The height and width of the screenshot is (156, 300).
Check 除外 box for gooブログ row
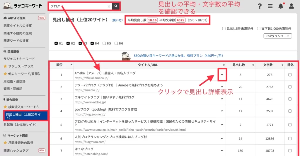click(290, 111)
